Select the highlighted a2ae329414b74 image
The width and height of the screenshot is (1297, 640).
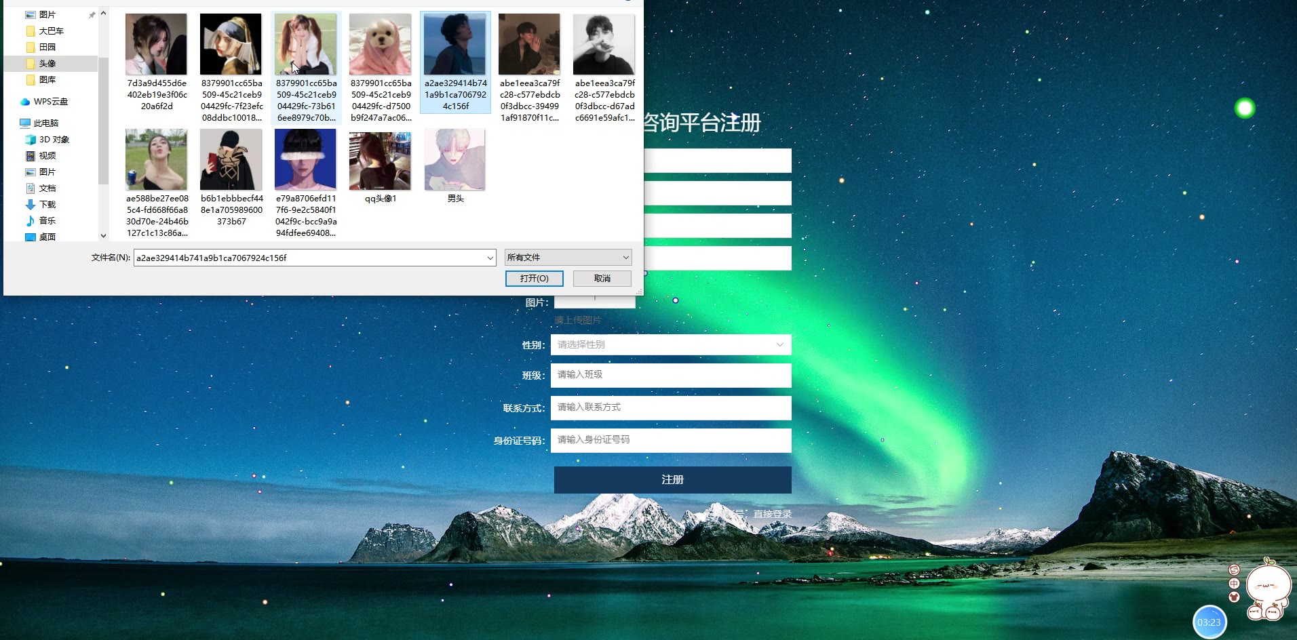coord(455,62)
